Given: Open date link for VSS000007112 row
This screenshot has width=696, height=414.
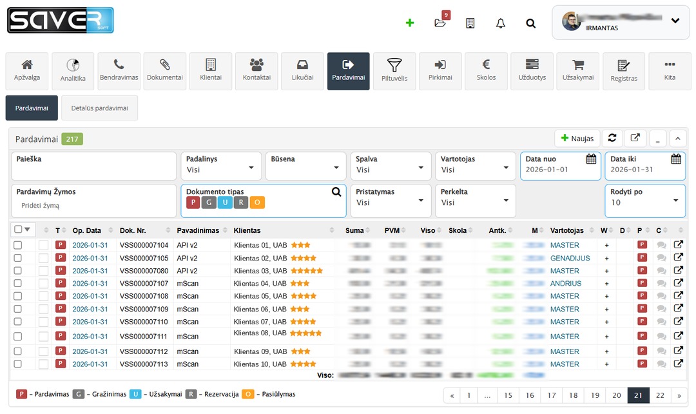Looking at the screenshot, I should click(90, 351).
